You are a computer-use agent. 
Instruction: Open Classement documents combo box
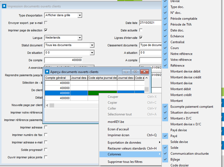click(x=151, y=45)
